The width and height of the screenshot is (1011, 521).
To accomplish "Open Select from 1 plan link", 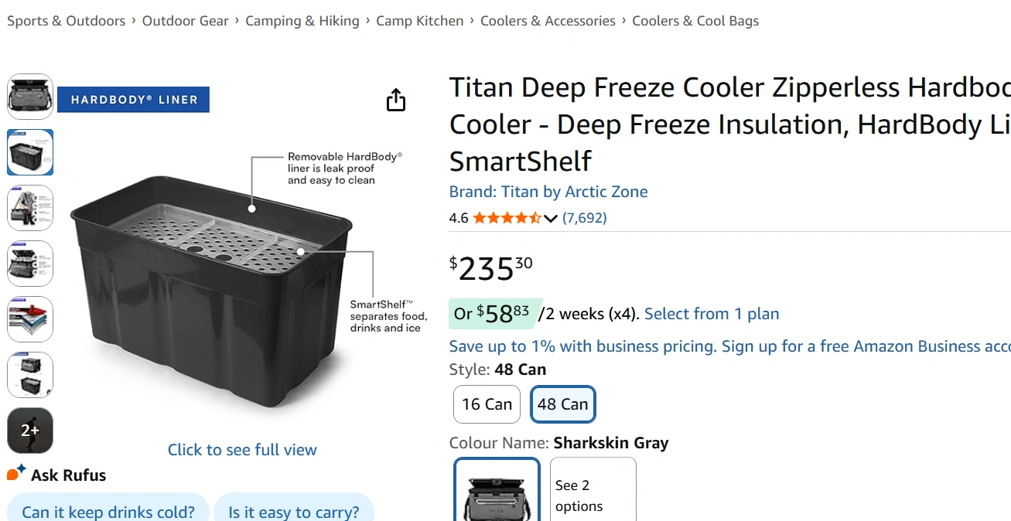I will 712,314.
